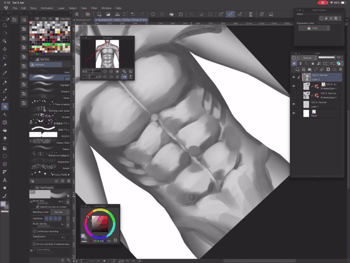The height and width of the screenshot is (263, 350).
Task: Choose the Eyedropper tool
Action: [5, 73]
